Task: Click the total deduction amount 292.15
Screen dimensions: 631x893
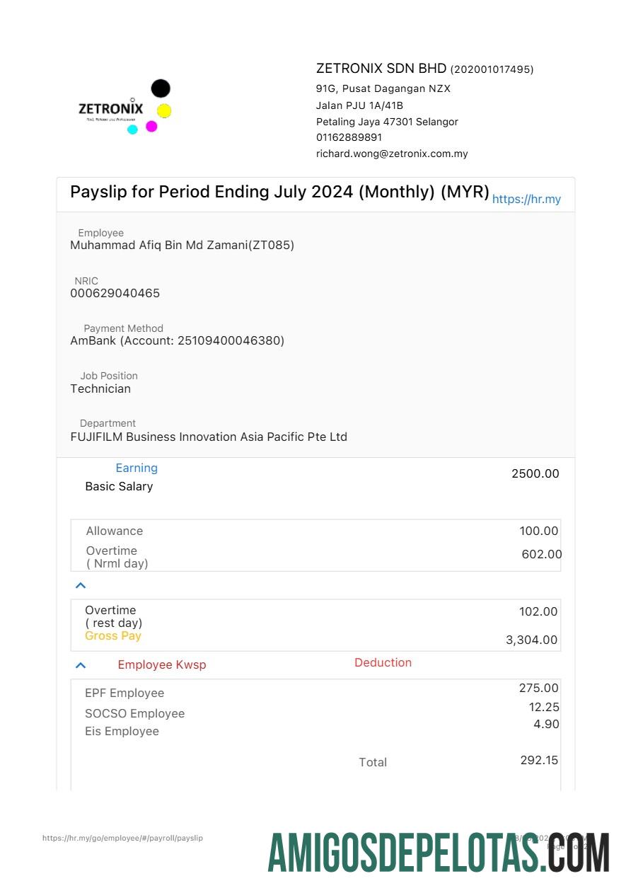Action: [539, 760]
